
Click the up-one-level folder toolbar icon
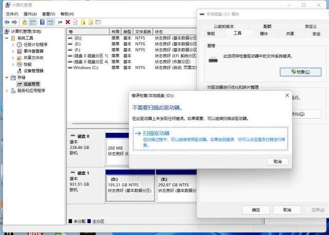(x=24, y=23)
